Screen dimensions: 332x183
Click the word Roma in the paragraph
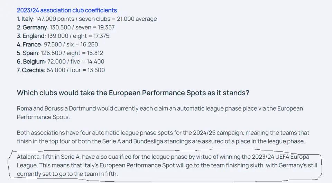click(24, 108)
